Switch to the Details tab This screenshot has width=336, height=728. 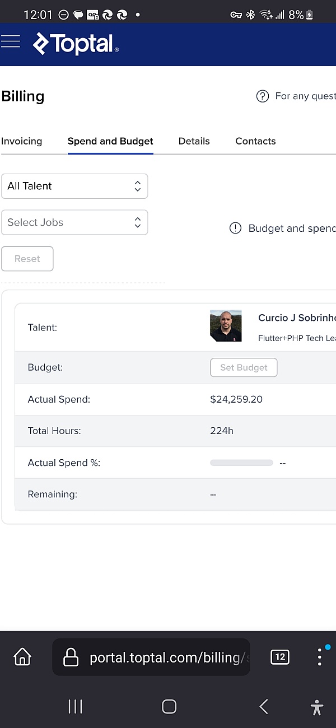194,141
